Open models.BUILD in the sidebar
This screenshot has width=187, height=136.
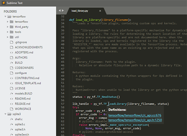coord(24,93)
